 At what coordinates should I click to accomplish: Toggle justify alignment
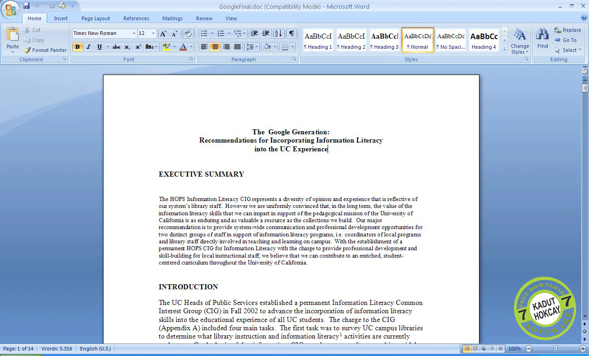(x=237, y=47)
